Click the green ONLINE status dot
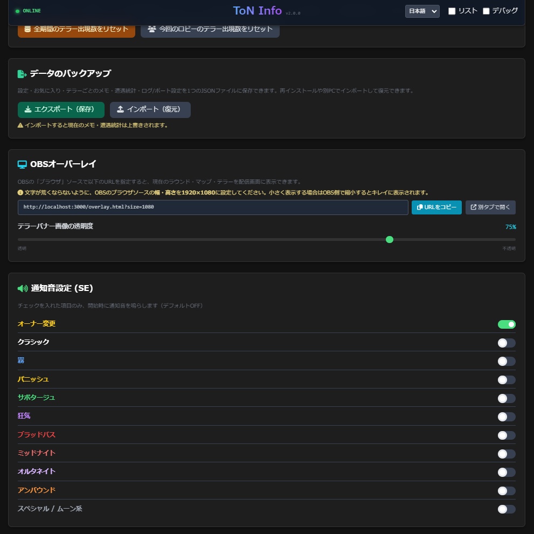534x534 pixels. [17, 11]
